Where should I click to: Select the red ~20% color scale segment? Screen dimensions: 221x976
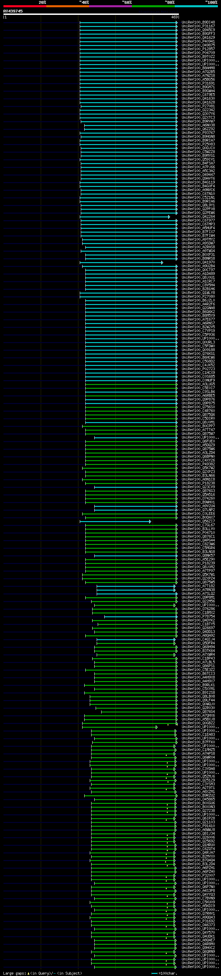point(25,6)
